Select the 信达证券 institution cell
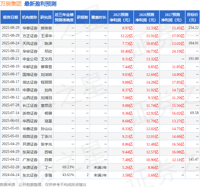Viewport: 200px width, 187px height. (30, 82)
